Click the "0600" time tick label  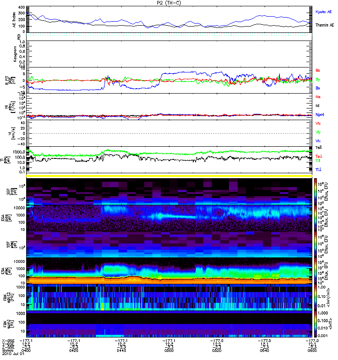(312, 351)
